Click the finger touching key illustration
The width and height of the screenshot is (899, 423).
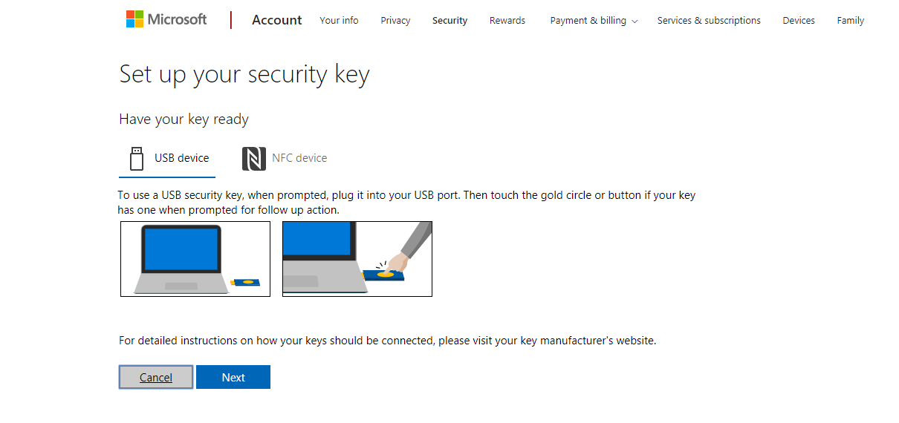(x=357, y=259)
